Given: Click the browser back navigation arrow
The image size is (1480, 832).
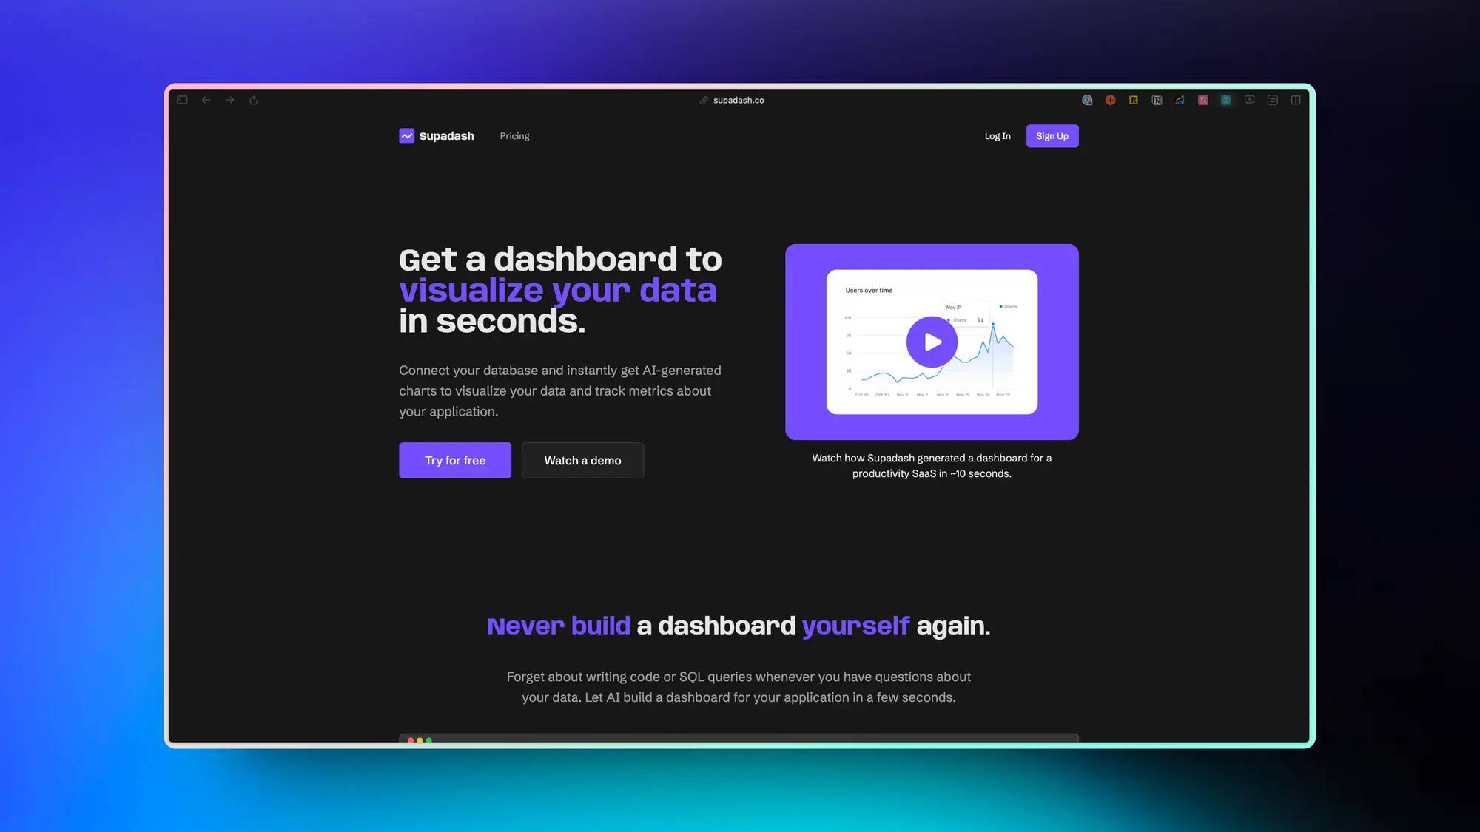Looking at the screenshot, I should pyautogui.click(x=205, y=100).
